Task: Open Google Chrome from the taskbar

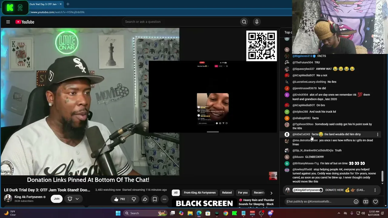Action: coord(226,213)
